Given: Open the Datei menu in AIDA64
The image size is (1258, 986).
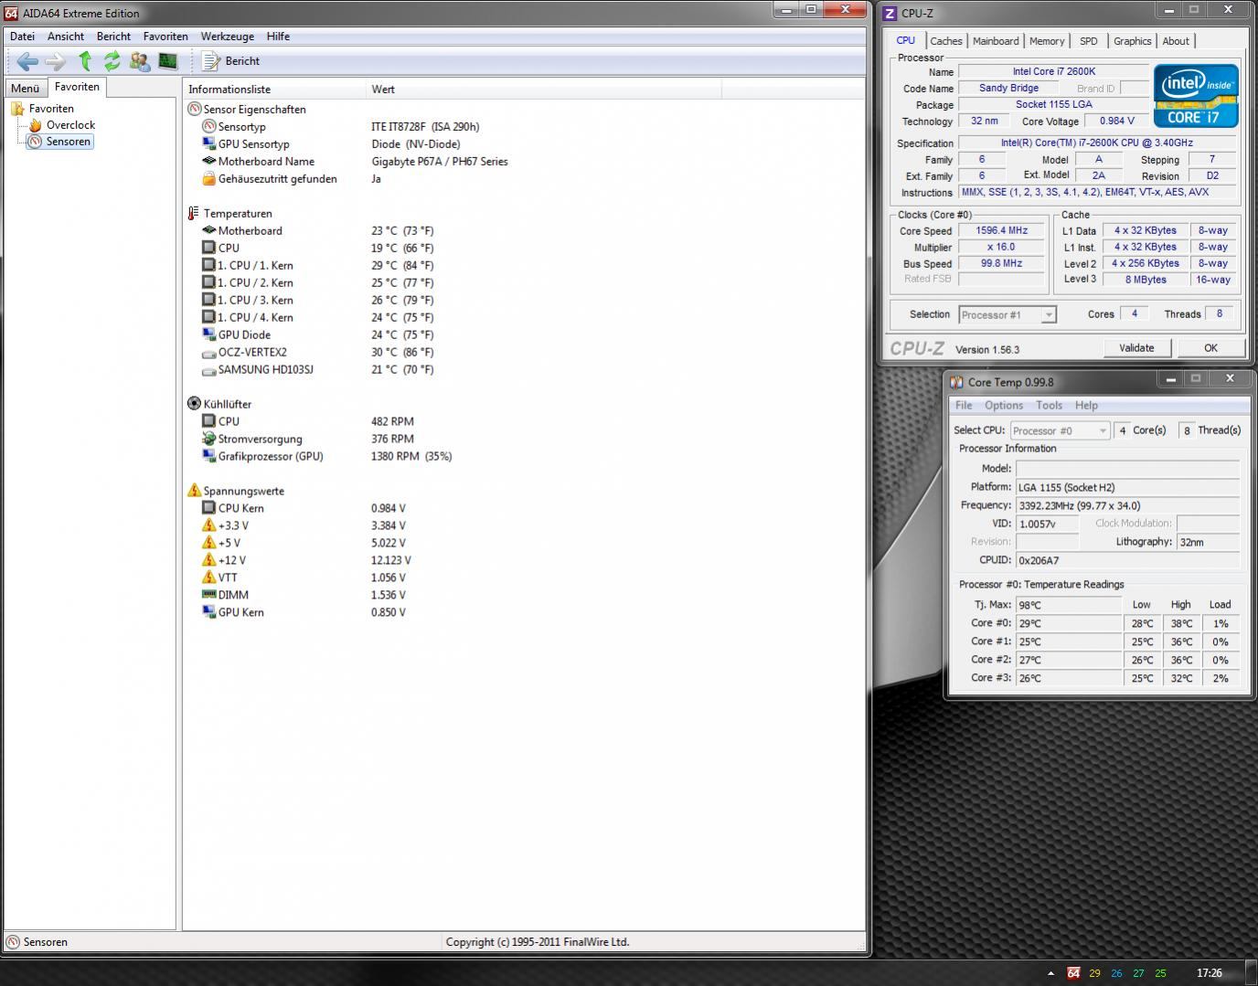Looking at the screenshot, I should point(22,37).
